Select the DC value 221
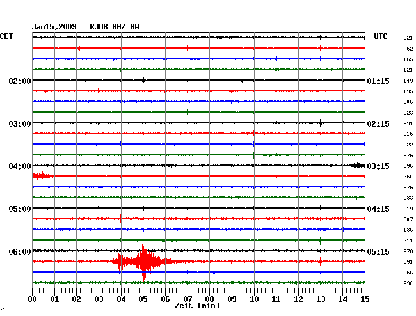Screen dimensions: 416x316 click(x=408, y=38)
